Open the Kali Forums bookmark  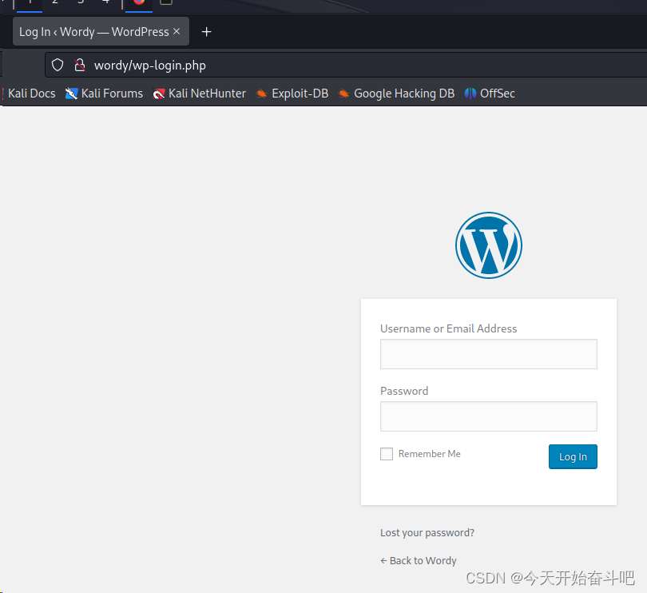[104, 94]
